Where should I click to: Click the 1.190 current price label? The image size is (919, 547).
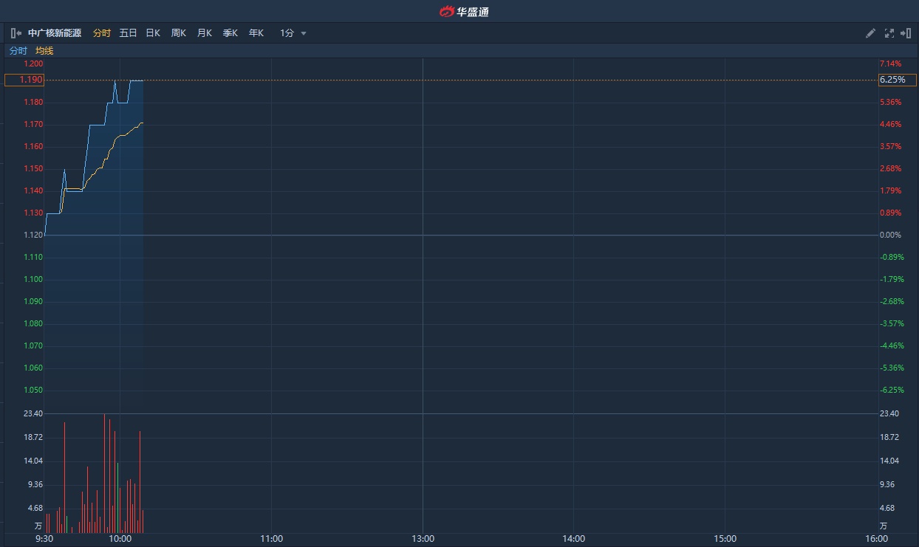coord(24,80)
